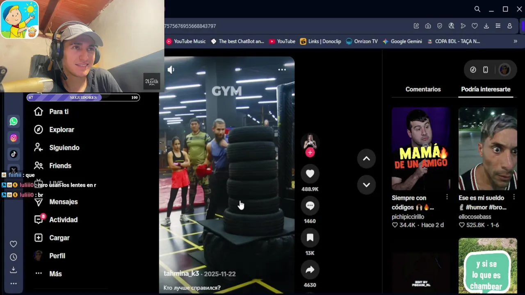Open pichipiccirillo author name
This screenshot has height=295, width=525.
408,216
